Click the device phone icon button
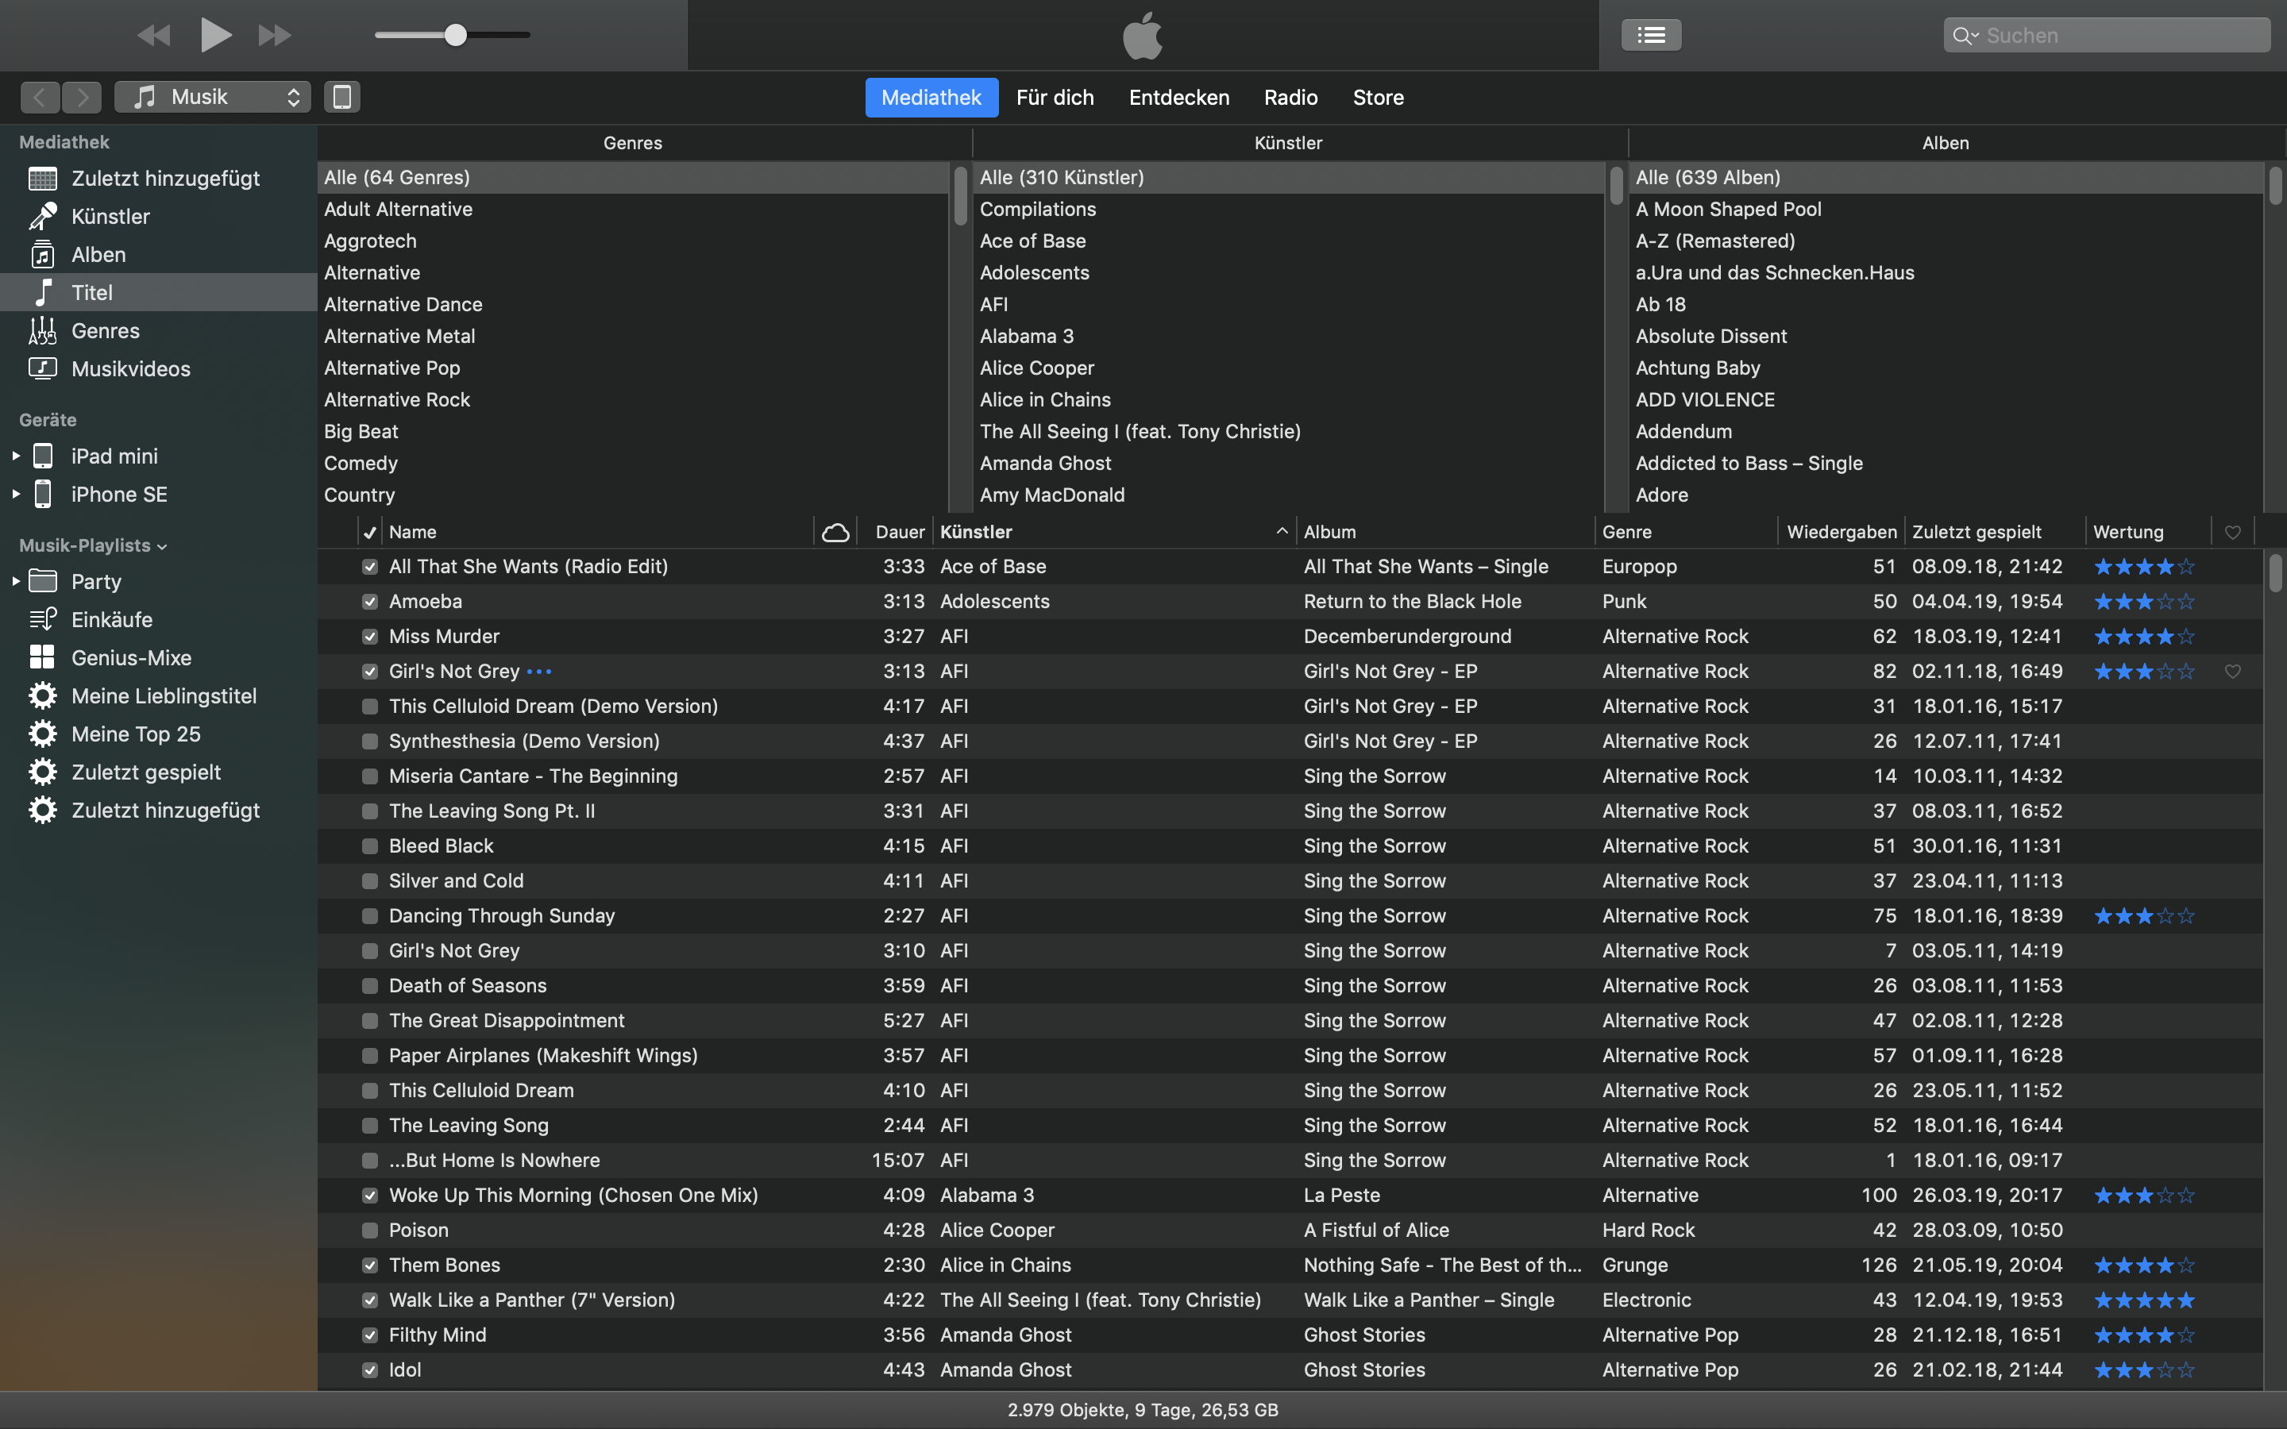The image size is (2287, 1429). [x=342, y=96]
